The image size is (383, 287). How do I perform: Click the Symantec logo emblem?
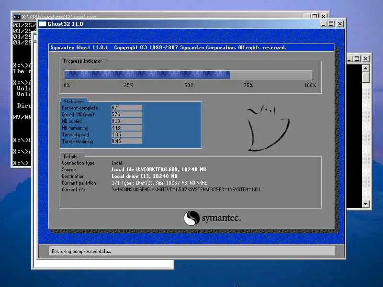click(192, 218)
